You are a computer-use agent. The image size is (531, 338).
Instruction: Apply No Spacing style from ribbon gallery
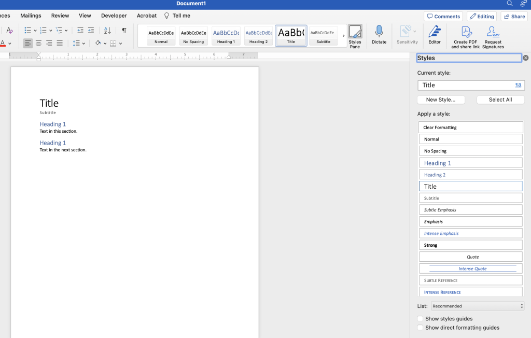[193, 36]
